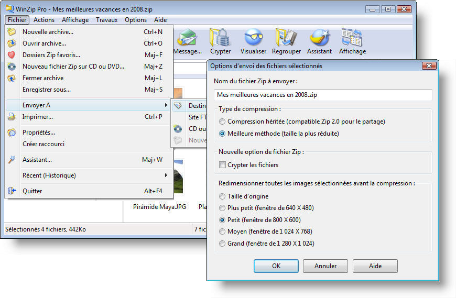
Task: Click the Zip file name input field
Action: click(x=323, y=95)
